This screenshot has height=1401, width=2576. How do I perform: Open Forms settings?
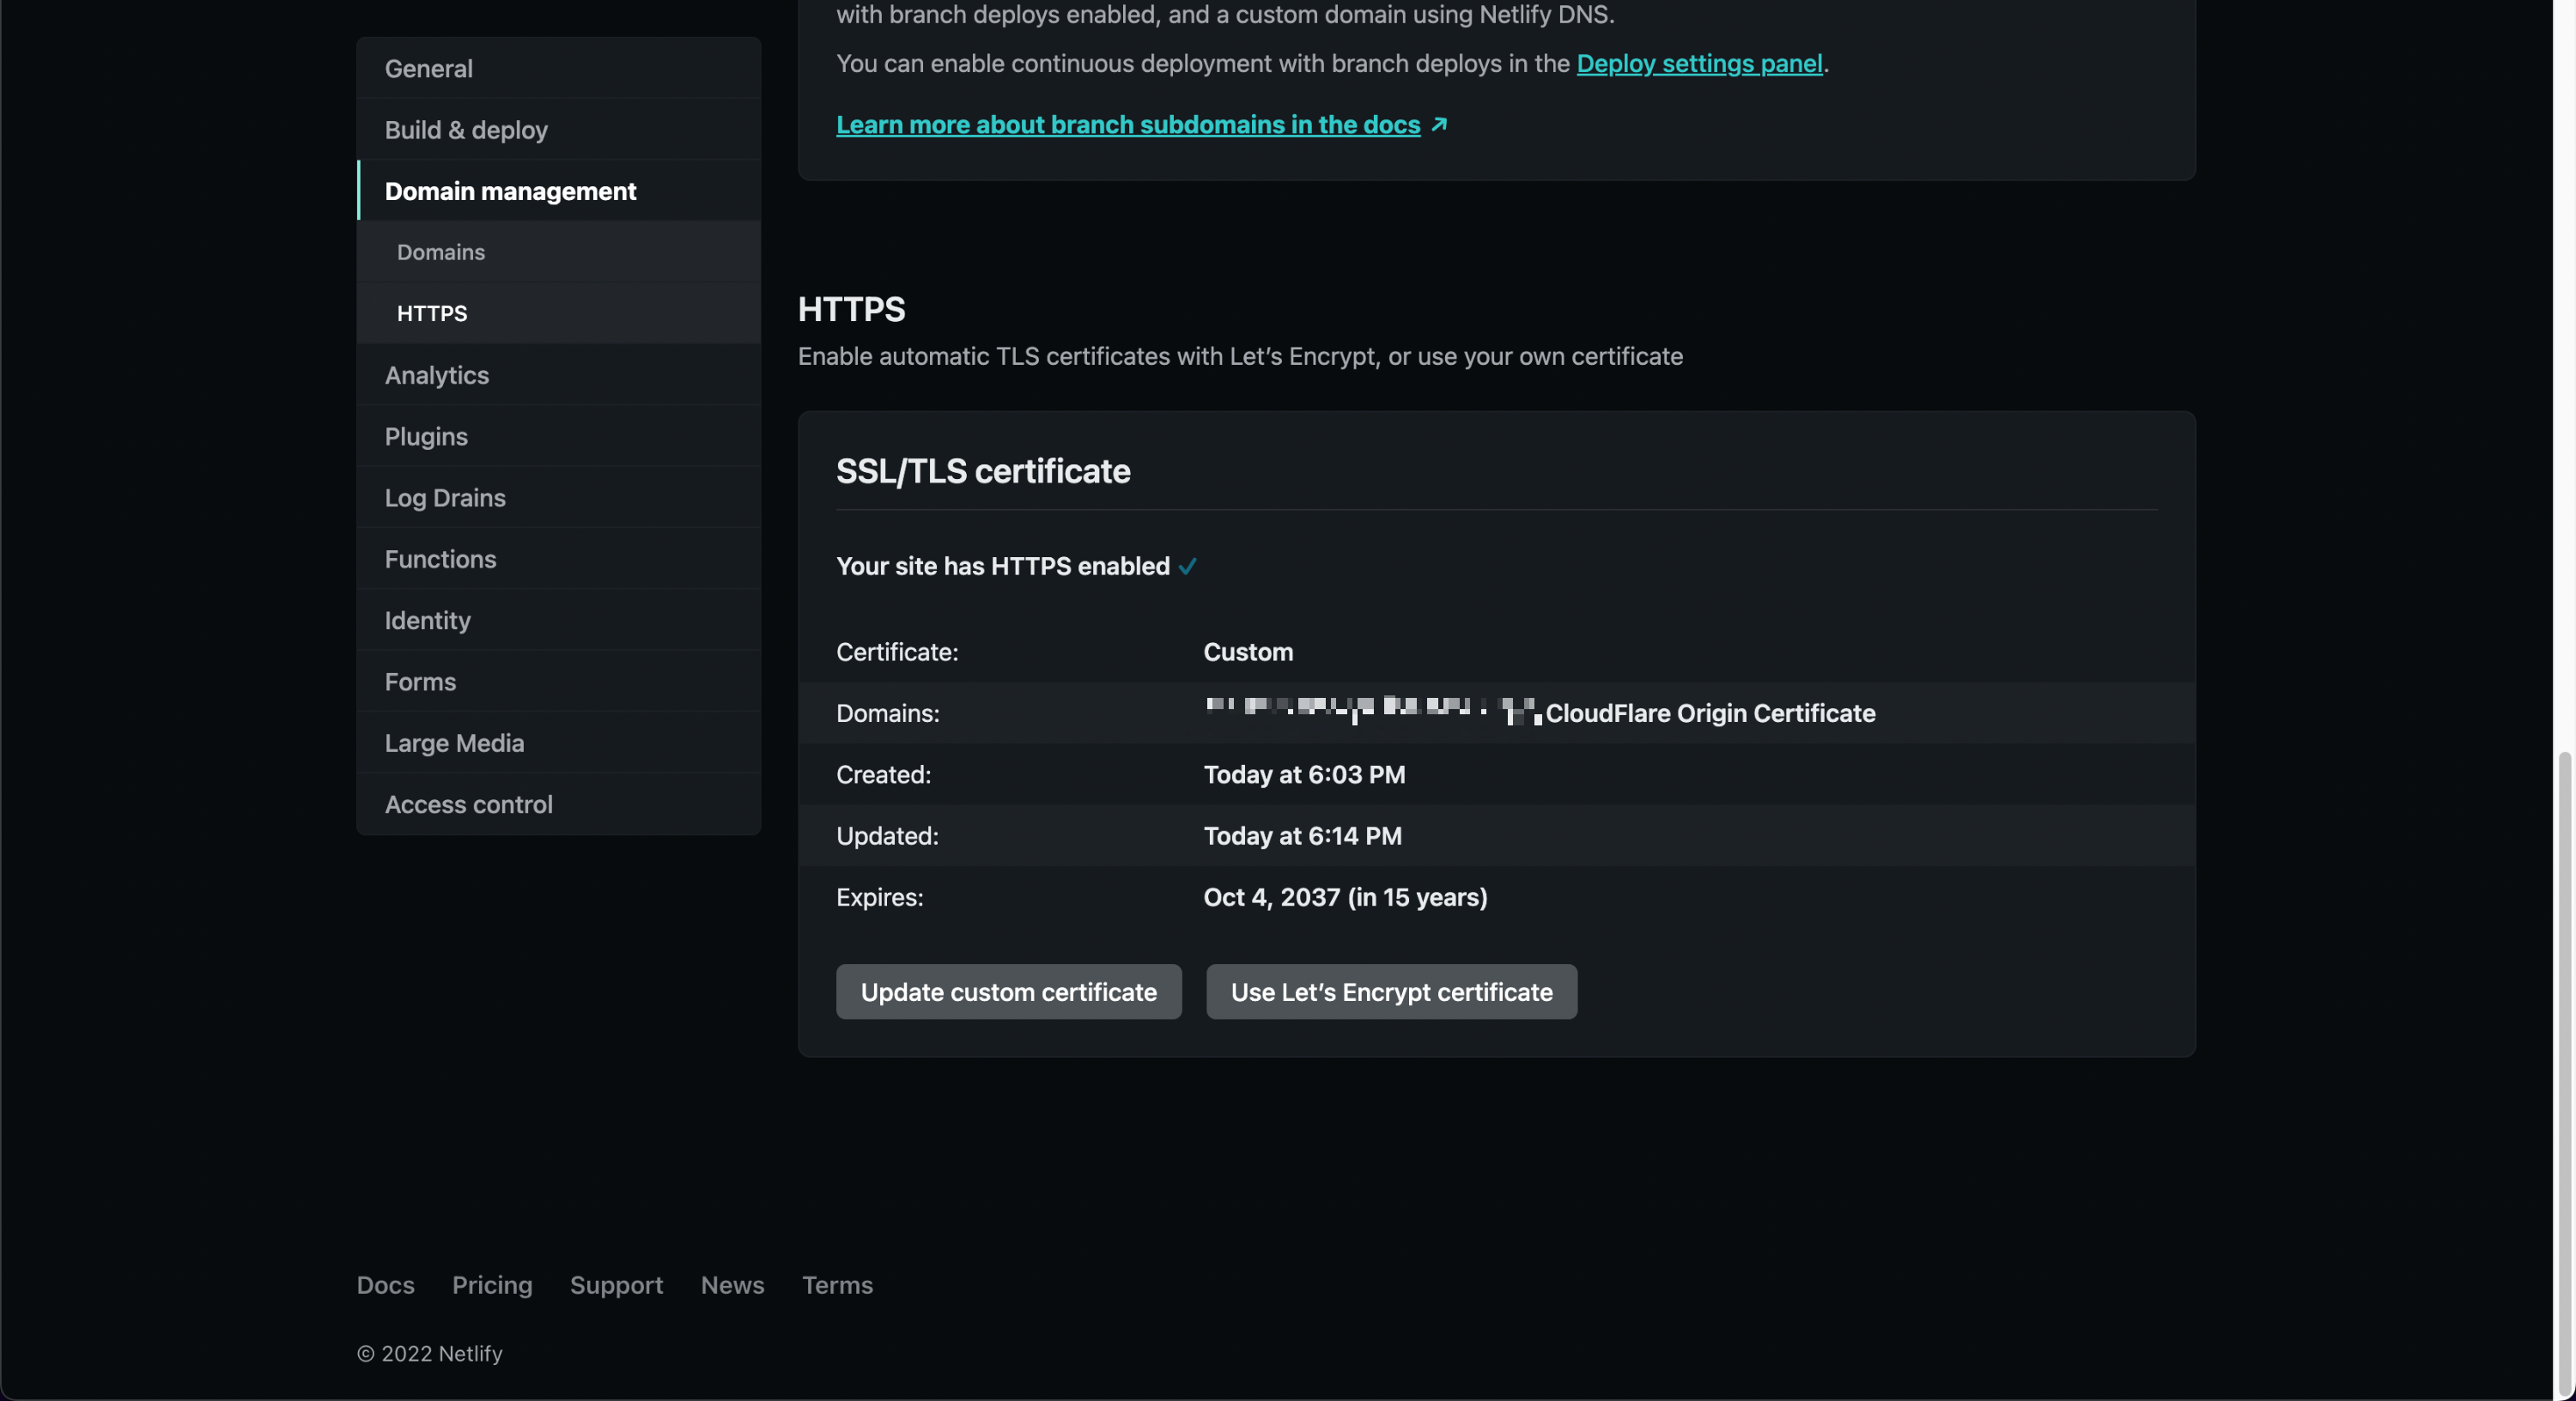click(420, 681)
